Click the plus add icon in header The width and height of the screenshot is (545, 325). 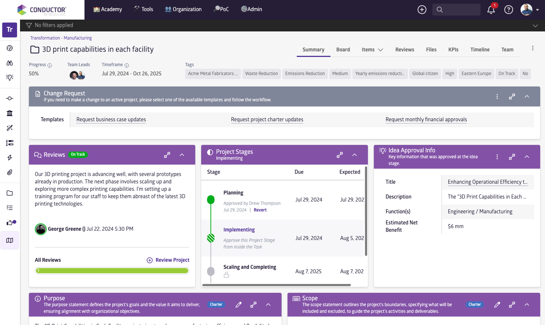[x=422, y=10]
